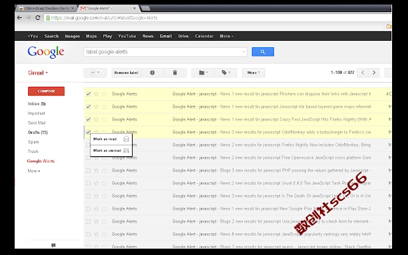Star the check form for element email
The width and height of the screenshot is (408, 255).
[96, 221]
